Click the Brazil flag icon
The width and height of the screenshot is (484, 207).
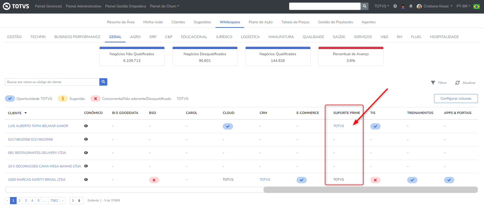coord(477,6)
